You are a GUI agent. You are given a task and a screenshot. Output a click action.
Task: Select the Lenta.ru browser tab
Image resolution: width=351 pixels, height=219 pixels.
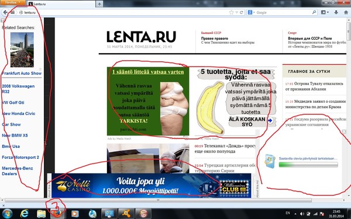coord(61,4)
